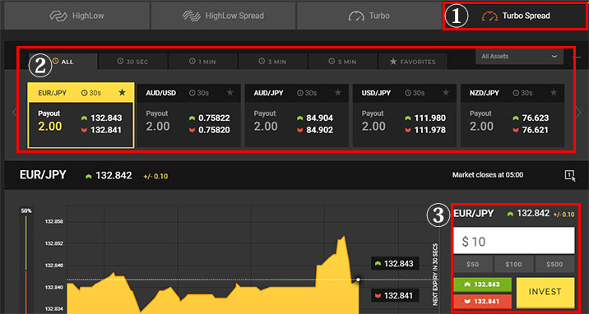Switch to the HighLow Spread tab
The height and width of the screenshot is (314, 589).
(223, 16)
